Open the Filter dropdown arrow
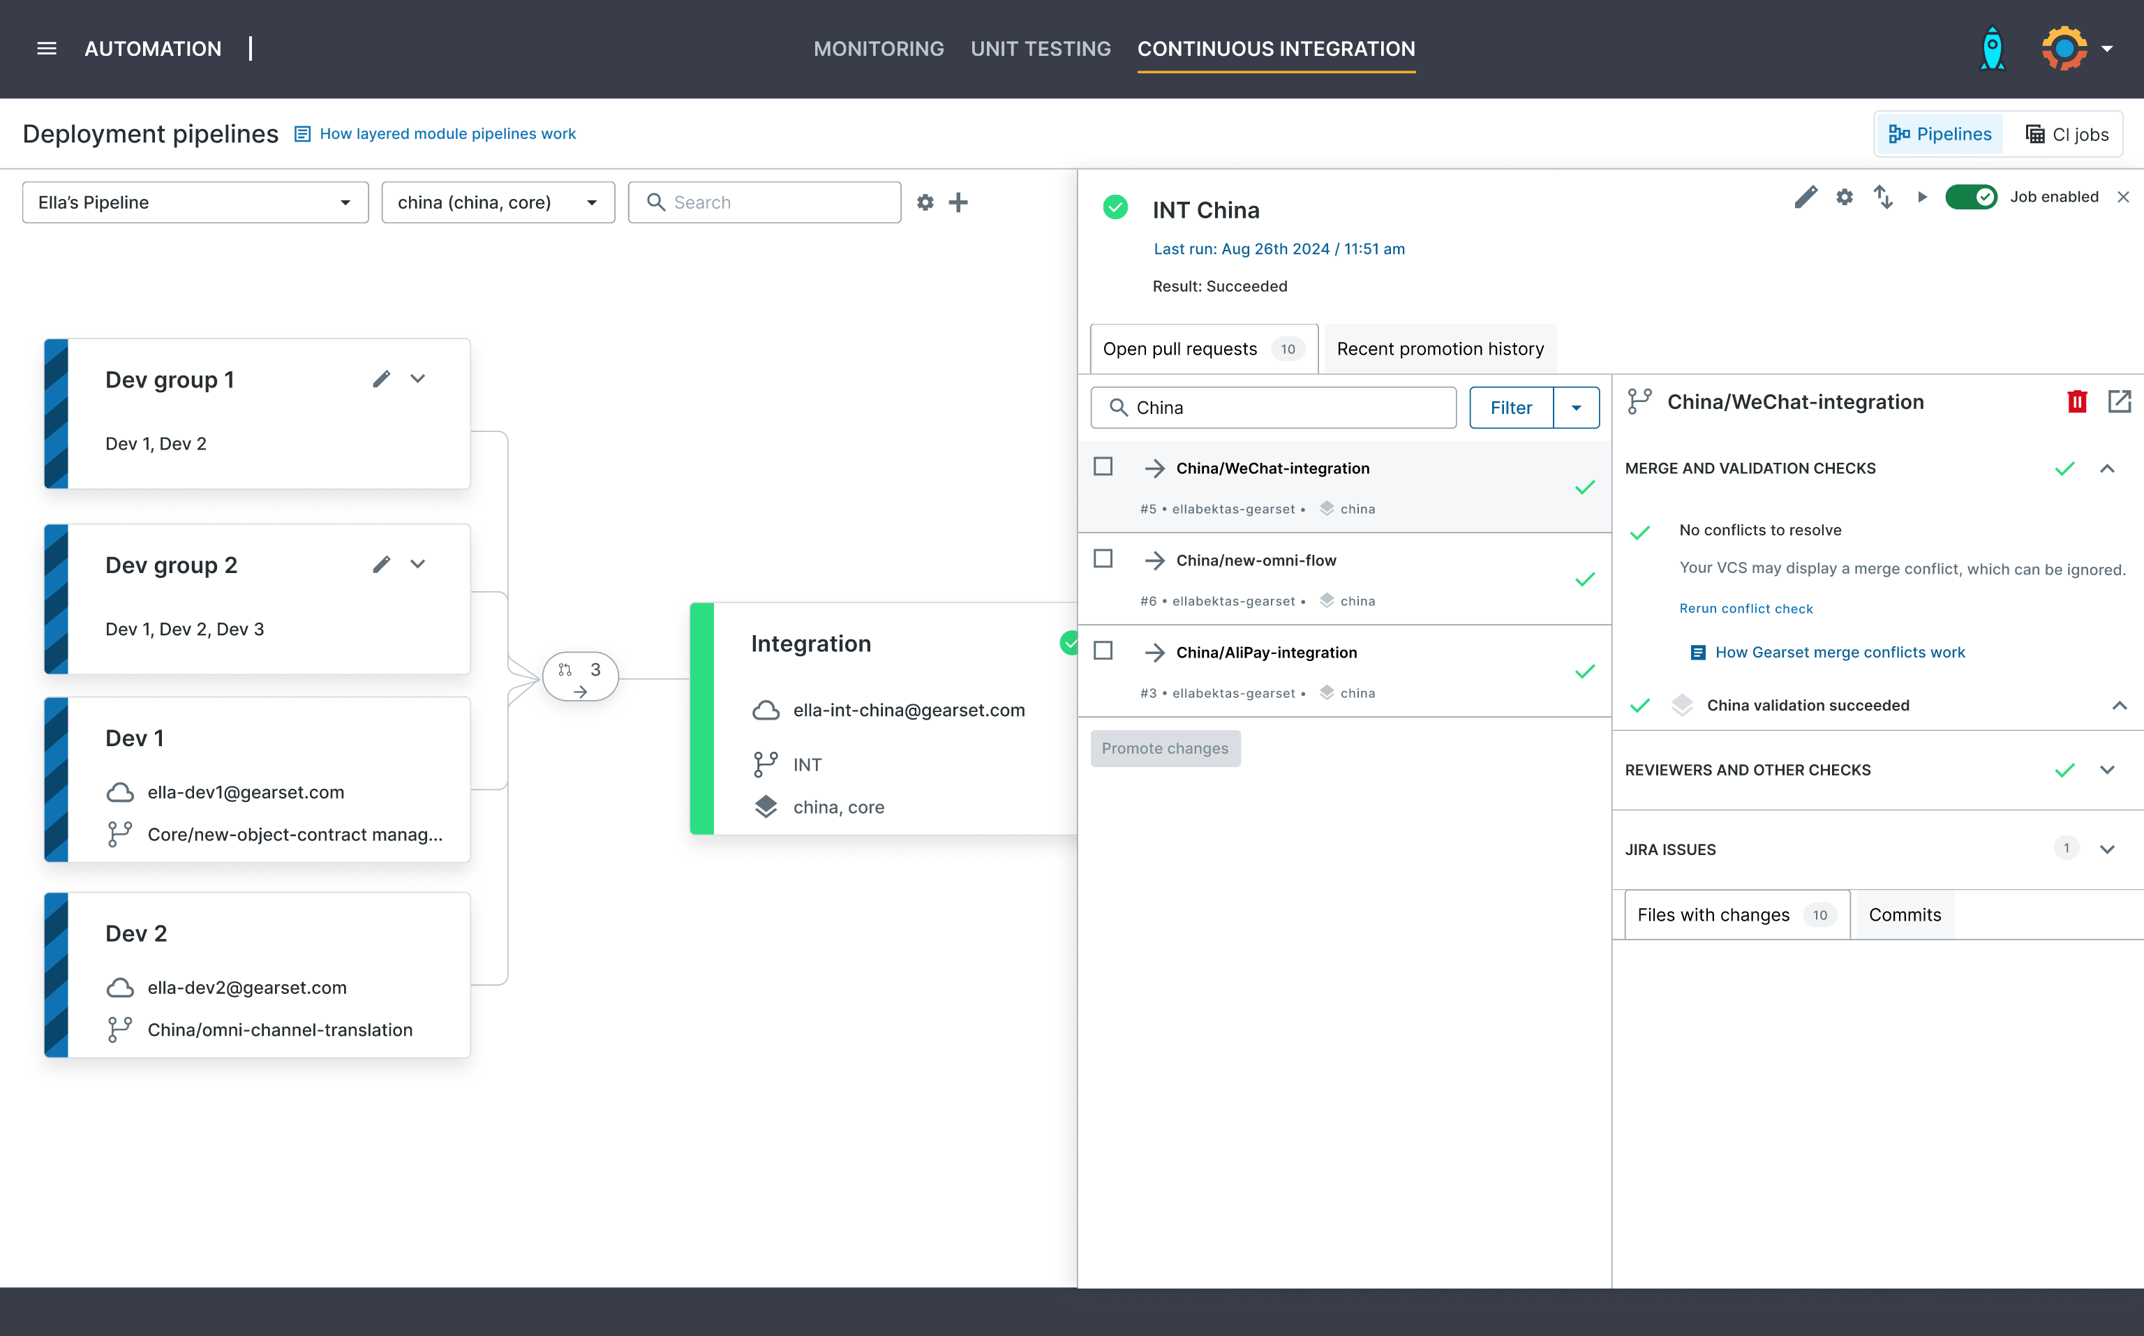Image resolution: width=2144 pixels, height=1336 pixels. click(1576, 408)
